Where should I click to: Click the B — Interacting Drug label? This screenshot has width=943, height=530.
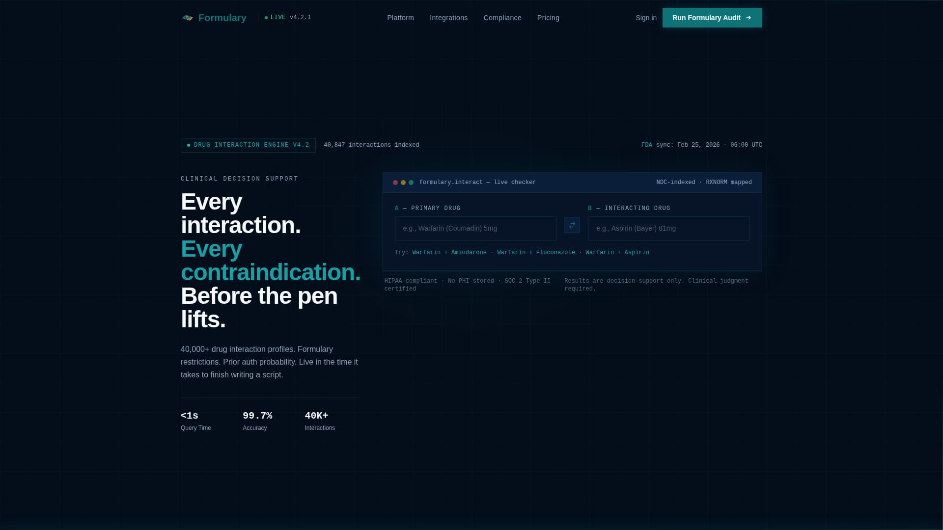(x=629, y=209)
